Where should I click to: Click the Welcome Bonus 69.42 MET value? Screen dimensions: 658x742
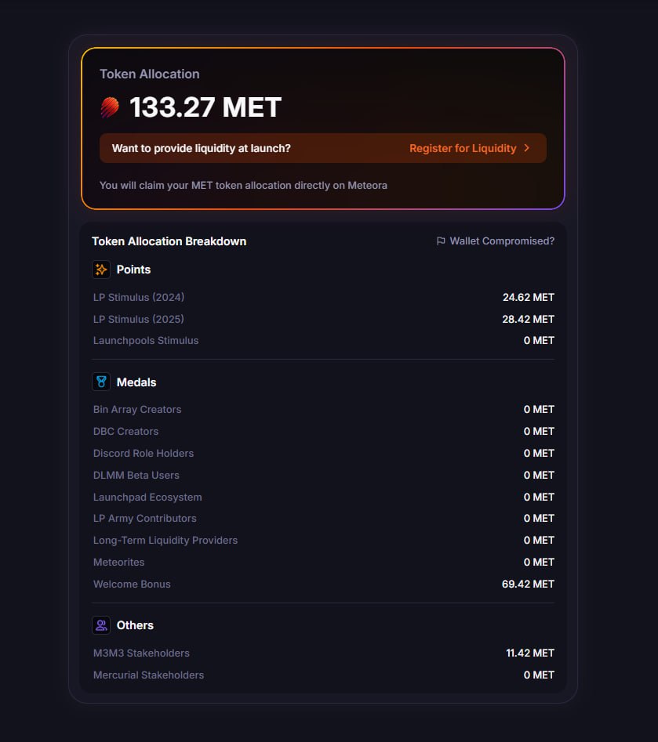(x=528, y=585)
